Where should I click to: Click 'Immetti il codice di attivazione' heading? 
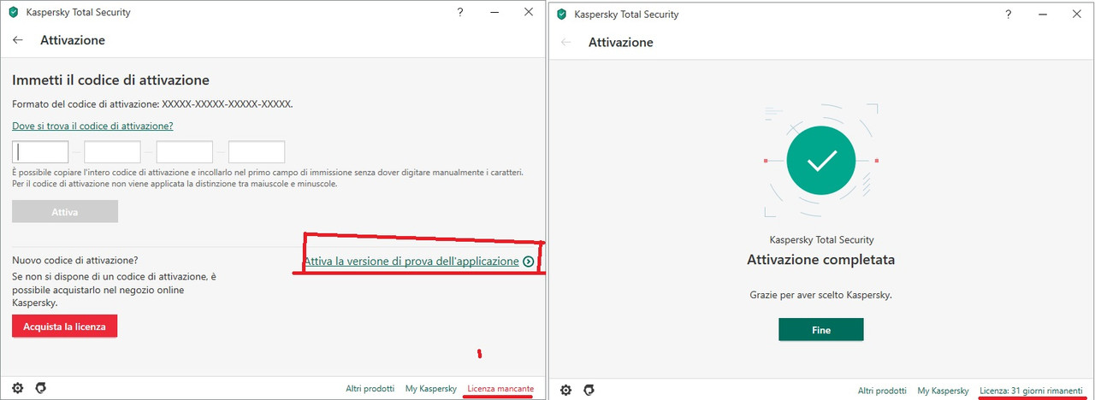tap(111, 80)
